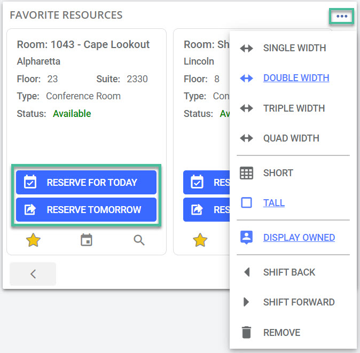Click the three-dots widget menu button
360x353 pixels.
(x=342, y=17)
